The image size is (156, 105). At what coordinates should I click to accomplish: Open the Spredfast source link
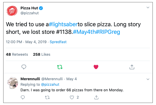pyautogui.click(x=58, y=42)
